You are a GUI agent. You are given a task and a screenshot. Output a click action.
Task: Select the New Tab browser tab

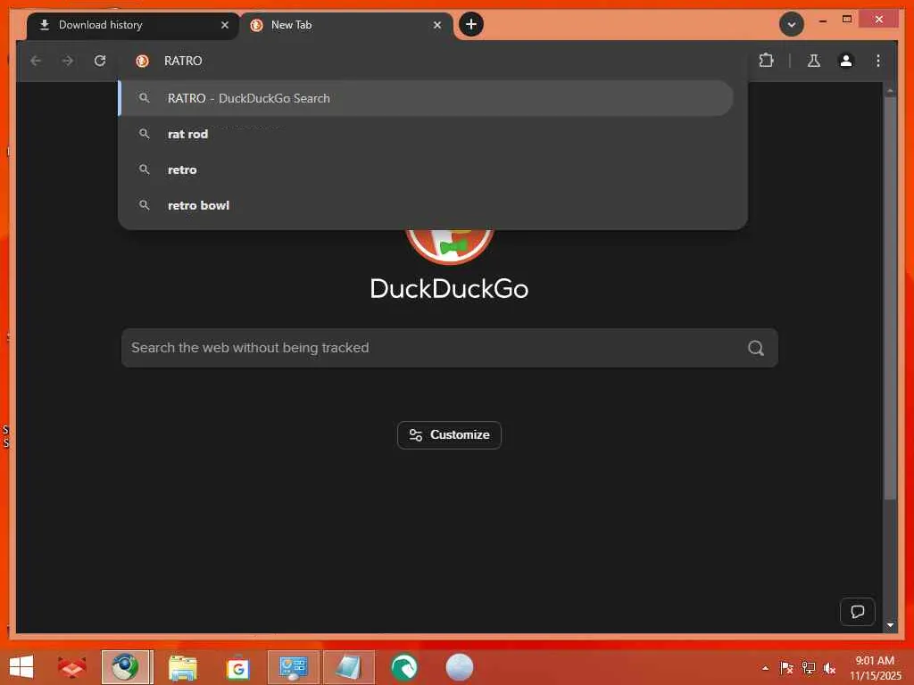point(345,25)
